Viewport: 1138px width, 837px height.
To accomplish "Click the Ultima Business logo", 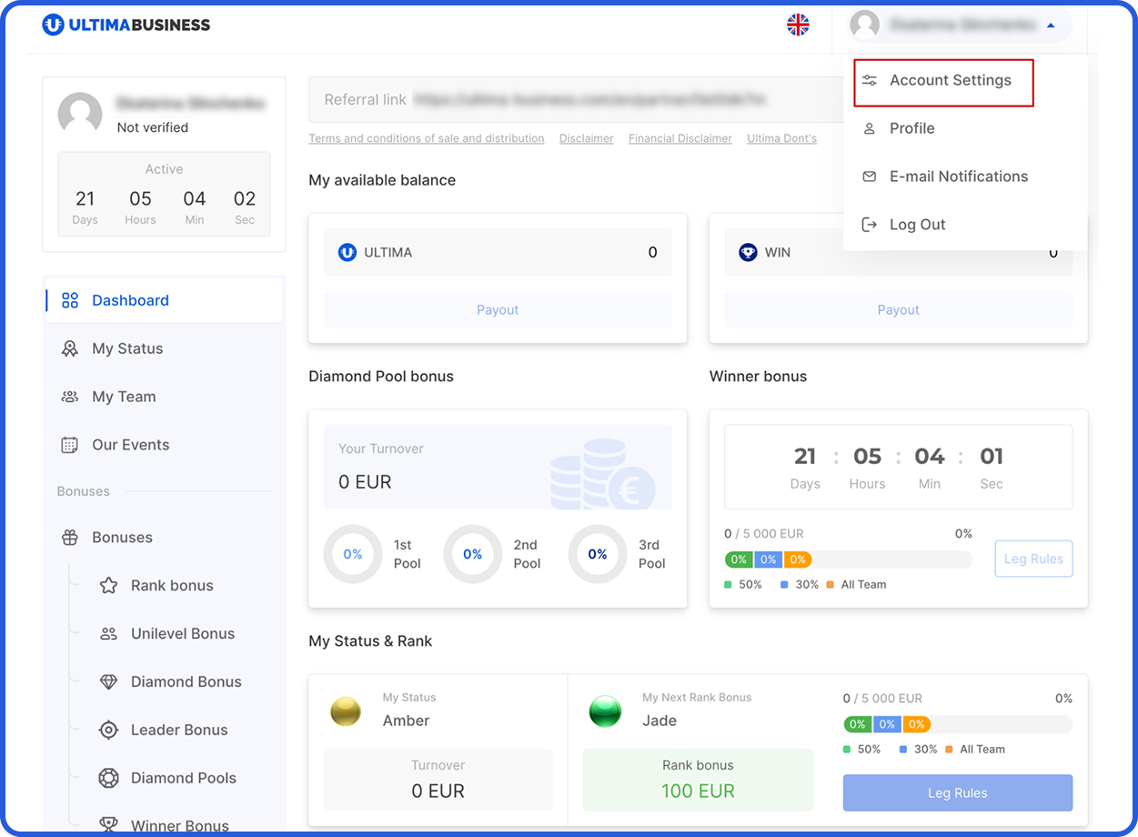I will pyautogui.click(x=126, y=25).
